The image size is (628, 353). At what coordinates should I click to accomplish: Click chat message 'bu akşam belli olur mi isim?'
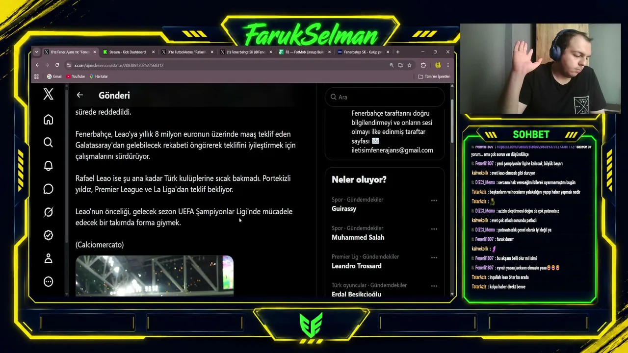coord(517,258)
